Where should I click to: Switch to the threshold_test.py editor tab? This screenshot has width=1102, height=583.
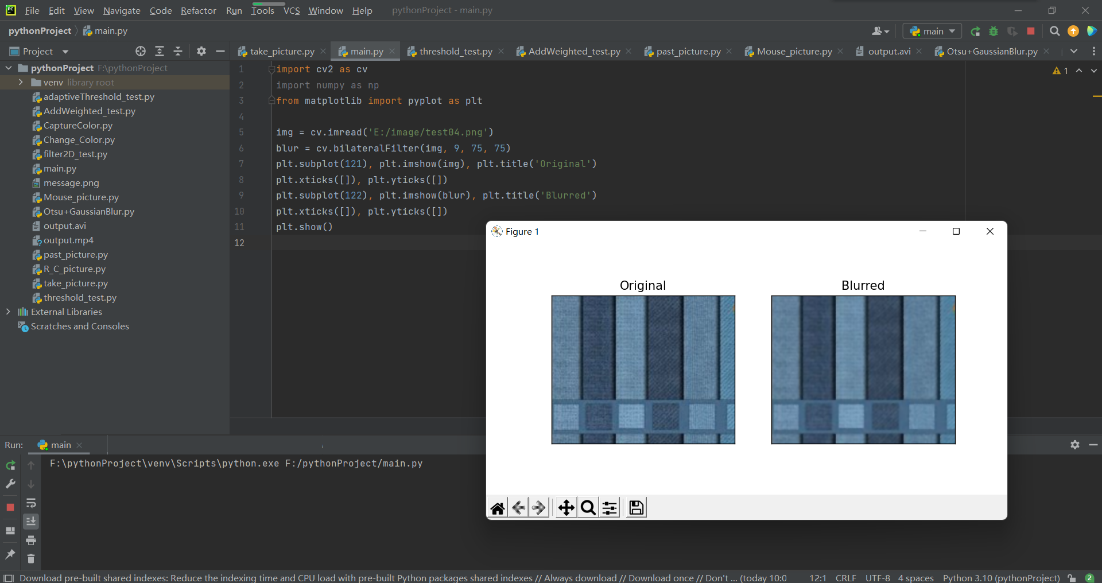[x=455, y=51]
